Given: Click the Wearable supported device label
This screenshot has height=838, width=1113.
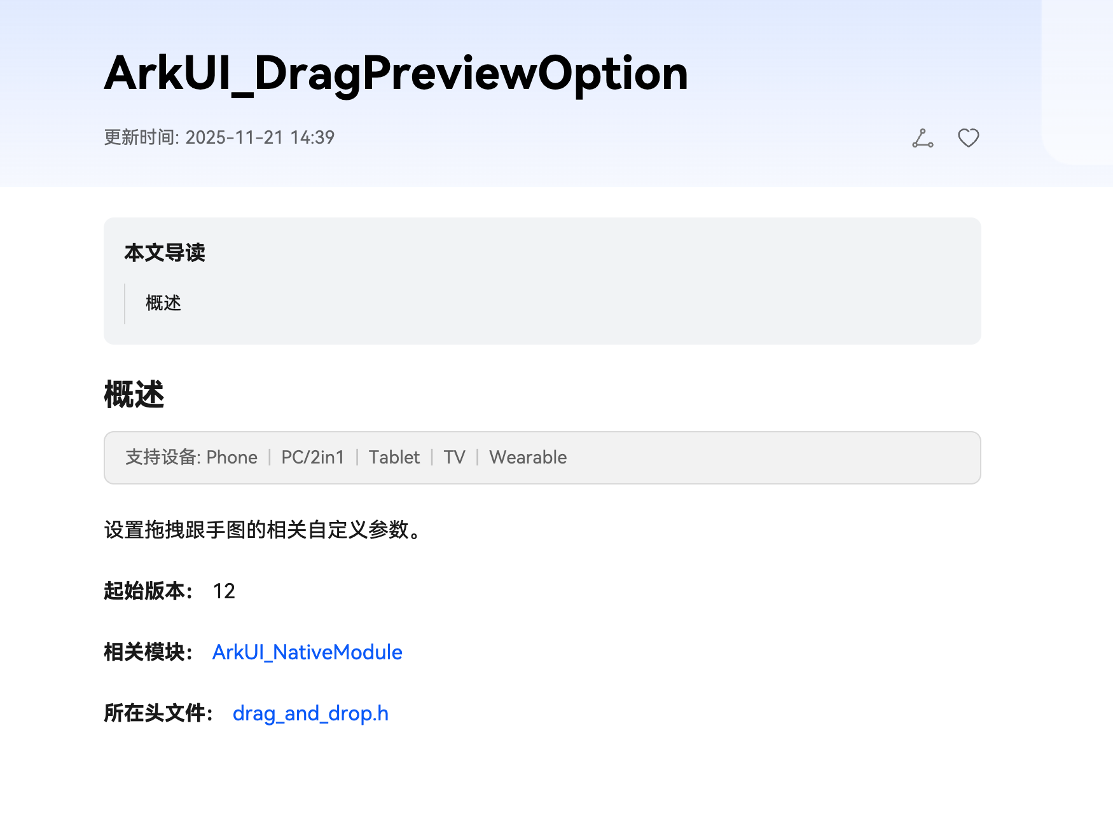Looking at the screenshot, I should coord(528,457).
